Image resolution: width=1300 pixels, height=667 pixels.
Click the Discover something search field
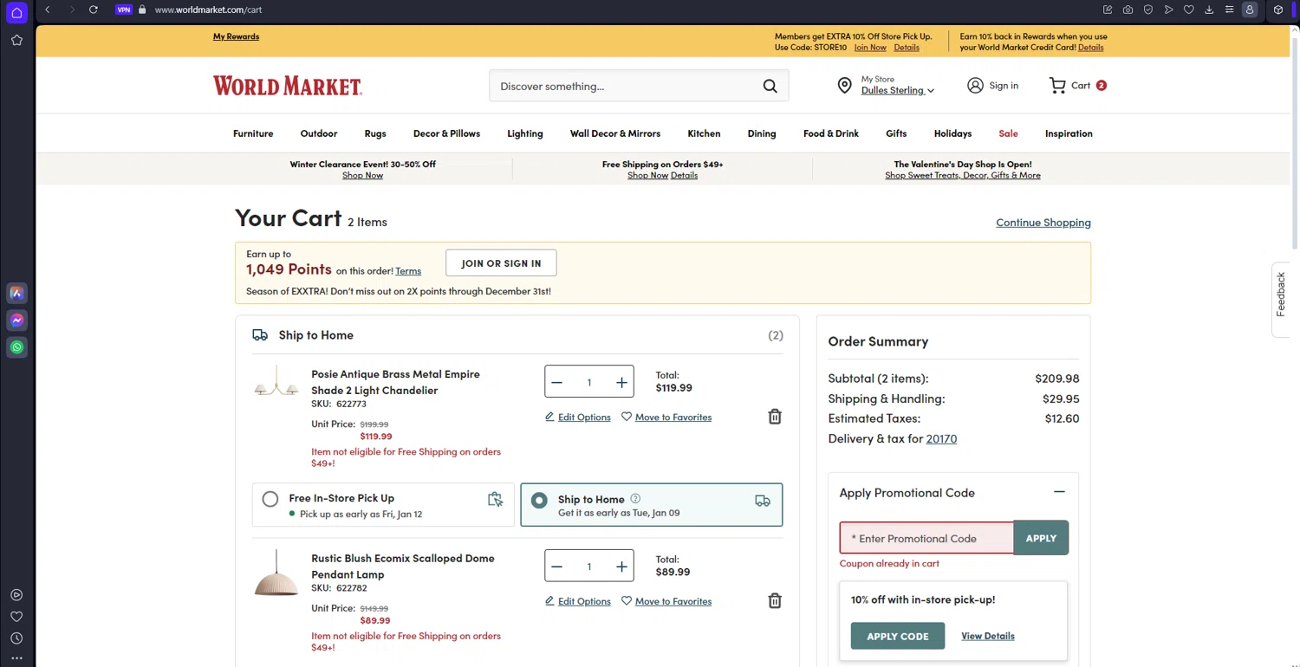point(624,86)
